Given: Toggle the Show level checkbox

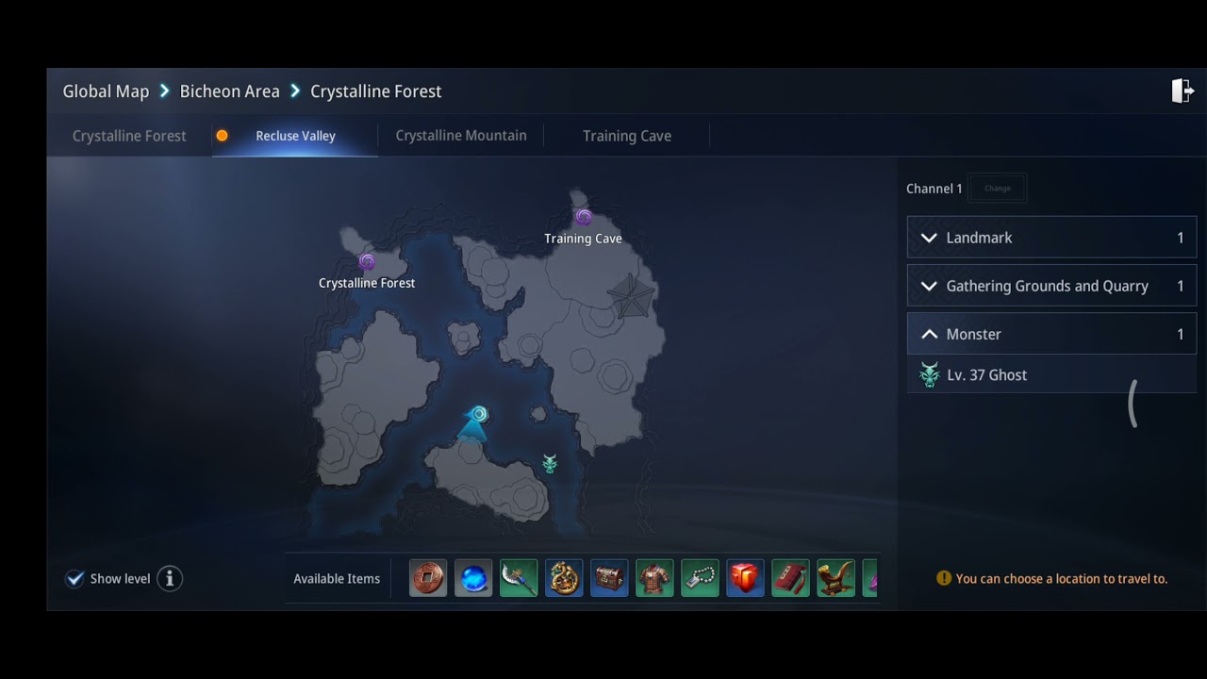Looking at the screenshot, I should tap(74, 578).
